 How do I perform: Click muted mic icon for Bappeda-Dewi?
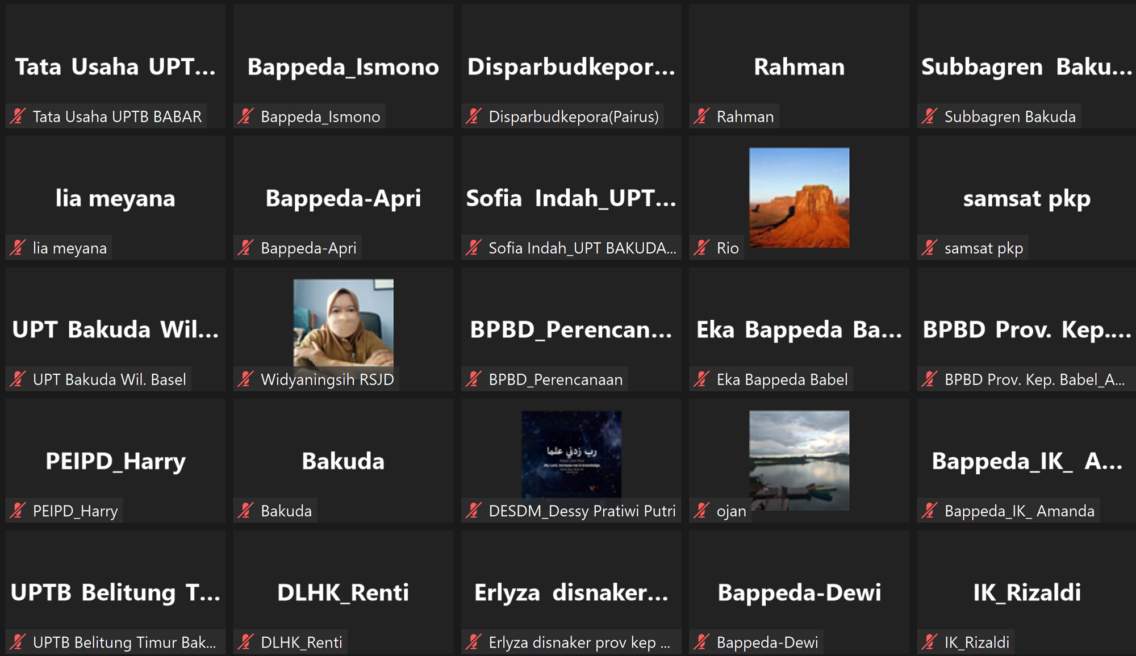(x=701, y=642)
